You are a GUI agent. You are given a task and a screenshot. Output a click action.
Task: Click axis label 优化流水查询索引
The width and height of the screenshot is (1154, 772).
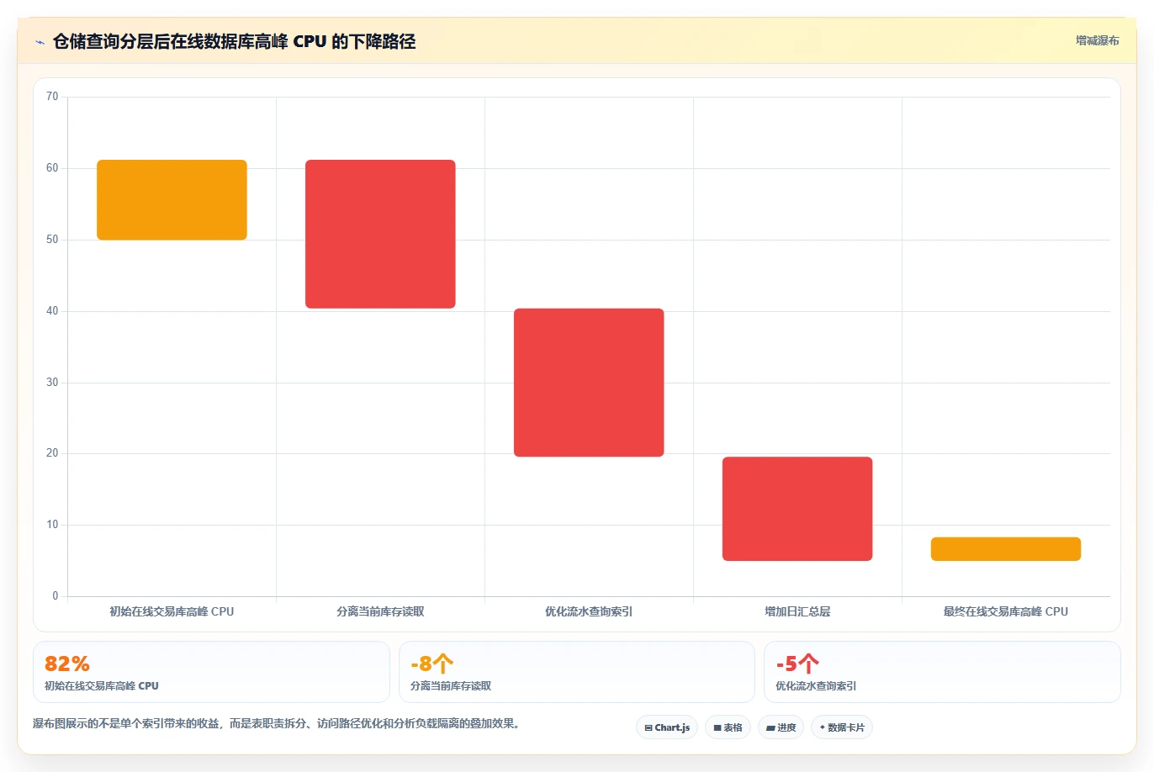tap(589, 611)
